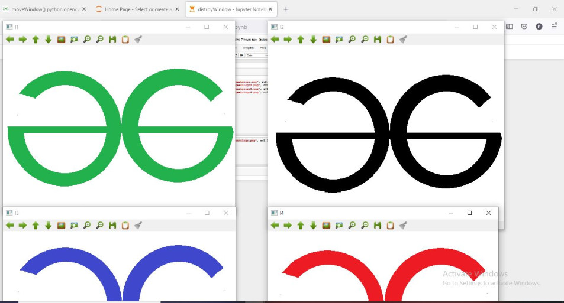
Task: Reset to original size in I1 window
Action: pos(61,40)
